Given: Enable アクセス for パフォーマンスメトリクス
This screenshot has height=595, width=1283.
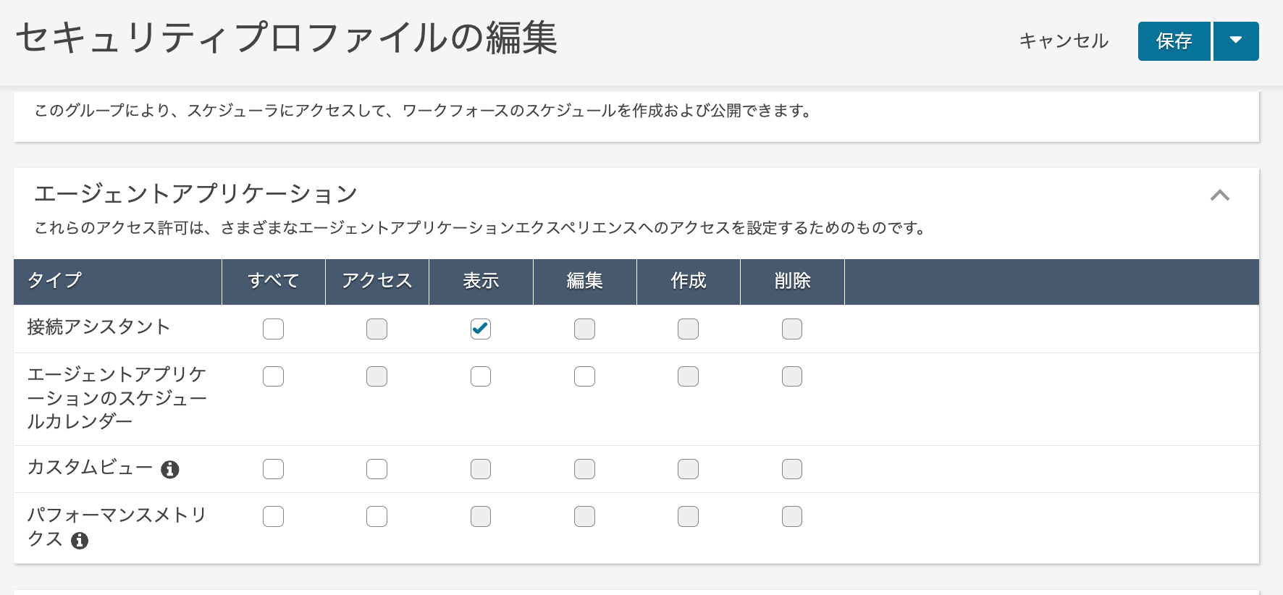Looking at the screenshot, I should click(377, 516).
